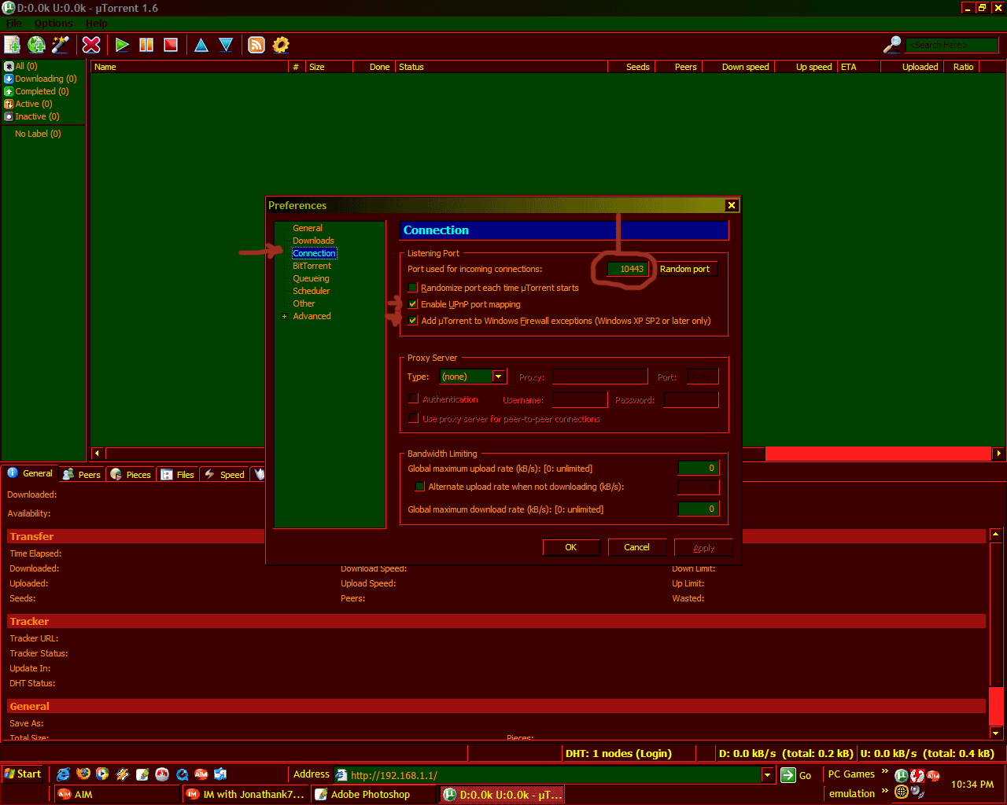This screenshot has width=1007, height=805.
Task: Click the AIM quick launch icon
Action: [x=201, y=774]
